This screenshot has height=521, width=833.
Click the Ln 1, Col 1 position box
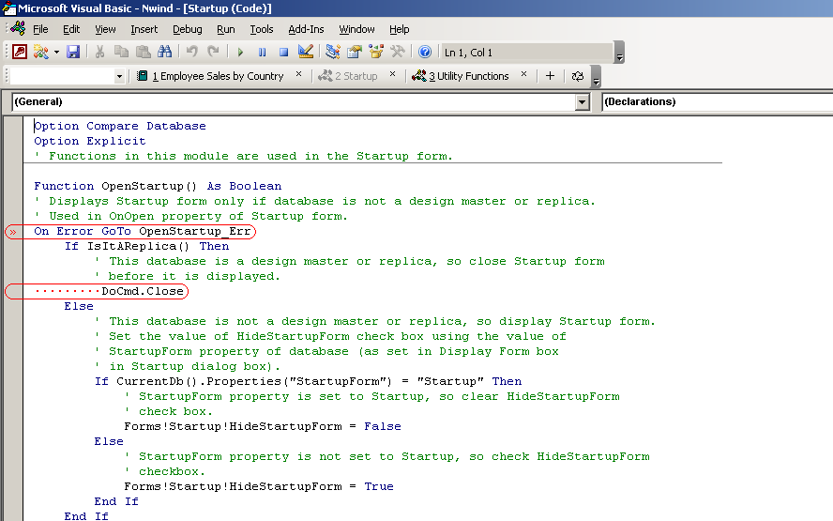526,53
